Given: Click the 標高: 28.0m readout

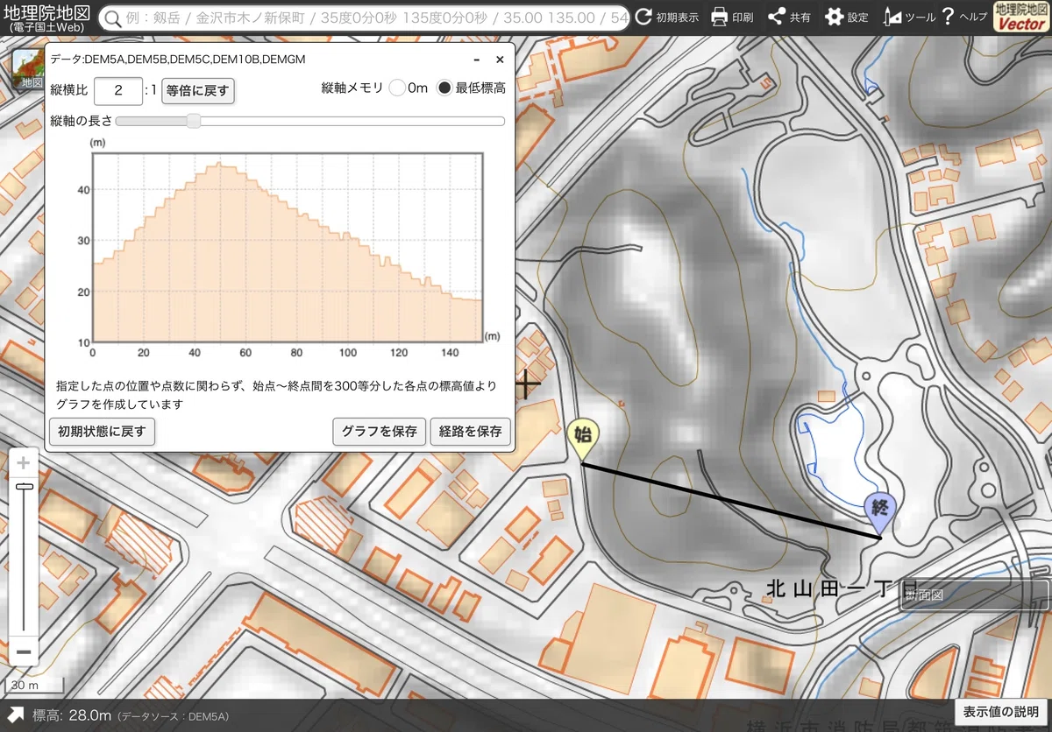Looking at the screenshot, I should click(x=72, y=715).
